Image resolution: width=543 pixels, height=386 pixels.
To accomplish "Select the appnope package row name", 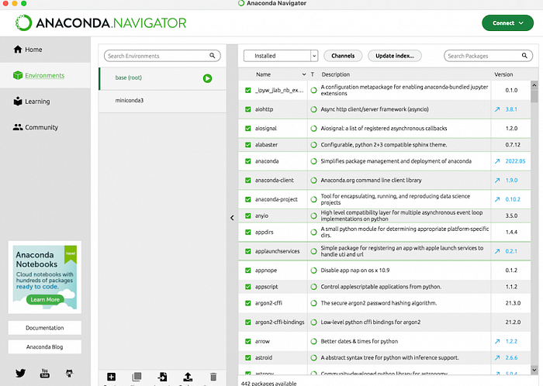I will pyautogui.click(x=266, y=271).
